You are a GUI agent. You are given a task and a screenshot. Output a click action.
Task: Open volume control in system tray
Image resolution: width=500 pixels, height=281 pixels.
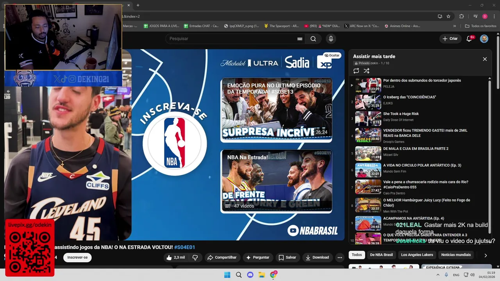coord(472,275)
